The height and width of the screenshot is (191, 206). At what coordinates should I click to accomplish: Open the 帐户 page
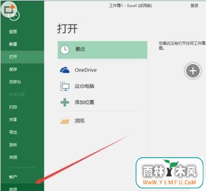pos(13,177)
